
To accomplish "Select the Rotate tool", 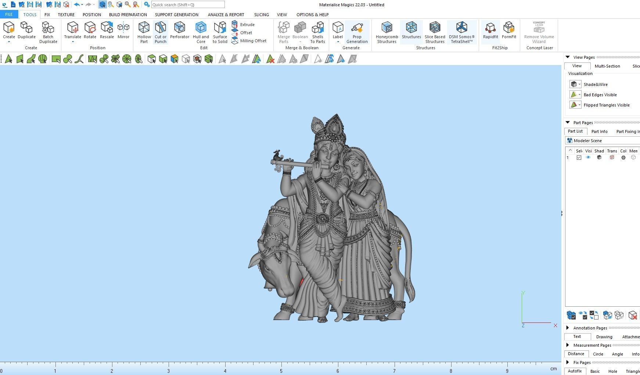I will pos(90,30).
